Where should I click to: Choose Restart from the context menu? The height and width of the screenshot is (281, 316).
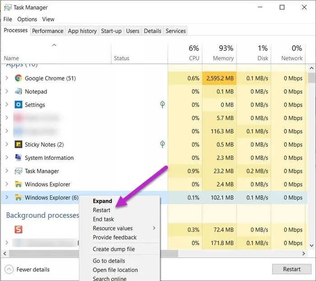coord(102,210)
